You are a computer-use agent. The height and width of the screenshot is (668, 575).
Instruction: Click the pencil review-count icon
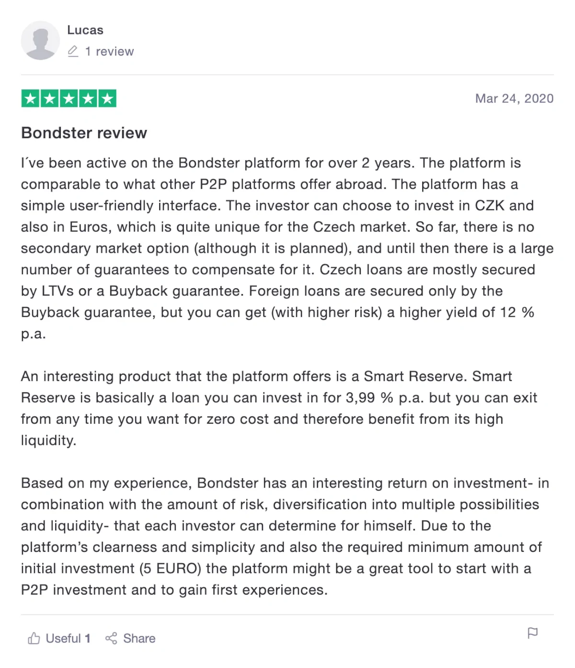73,51
